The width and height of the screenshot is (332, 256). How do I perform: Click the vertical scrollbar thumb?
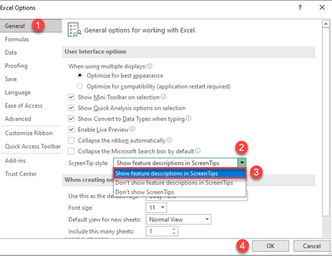[x=325, y=122]
